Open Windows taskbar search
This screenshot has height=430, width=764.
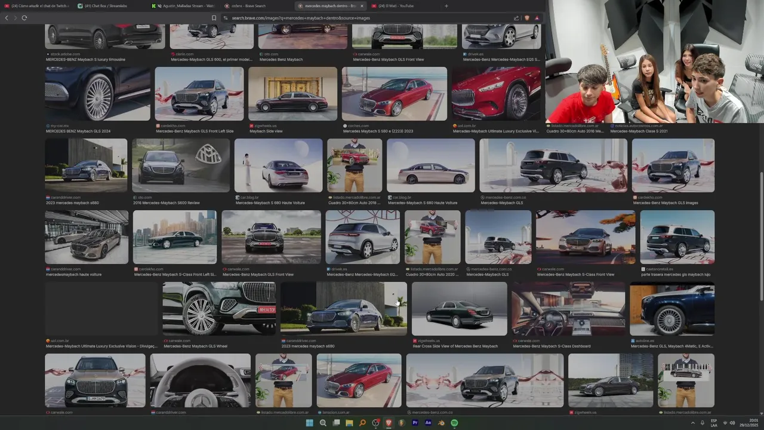(x=323, y=423)
